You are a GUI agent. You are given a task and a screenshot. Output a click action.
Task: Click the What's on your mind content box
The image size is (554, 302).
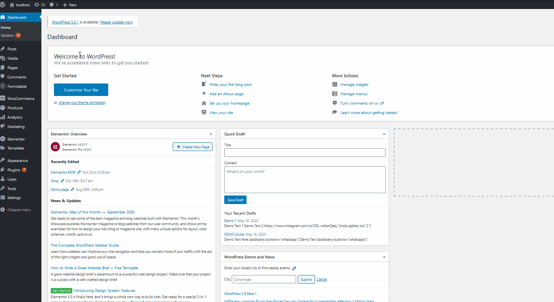305,179
